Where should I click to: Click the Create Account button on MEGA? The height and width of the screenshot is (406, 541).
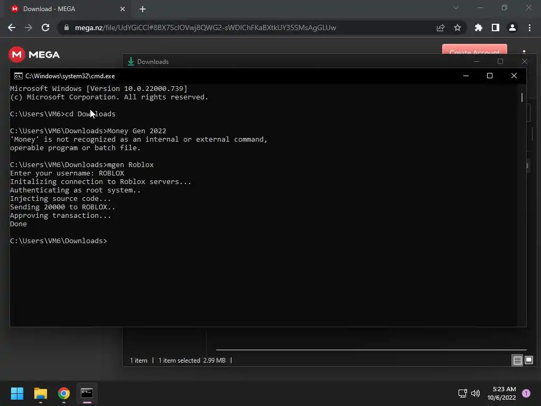pos(474,49)
